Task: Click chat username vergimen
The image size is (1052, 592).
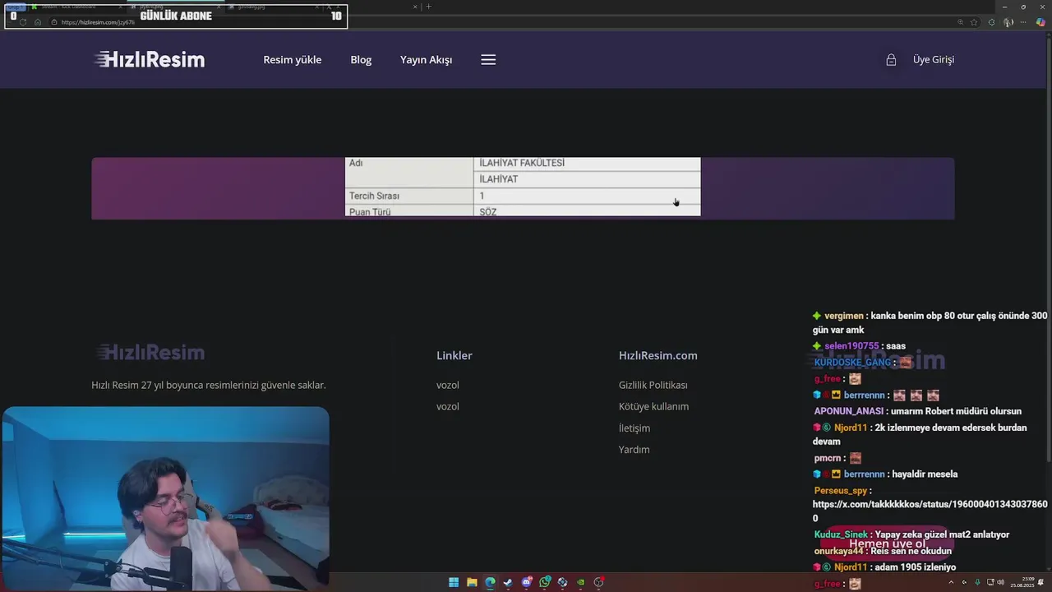Action: pyautogui.click(x=844, y=316)
